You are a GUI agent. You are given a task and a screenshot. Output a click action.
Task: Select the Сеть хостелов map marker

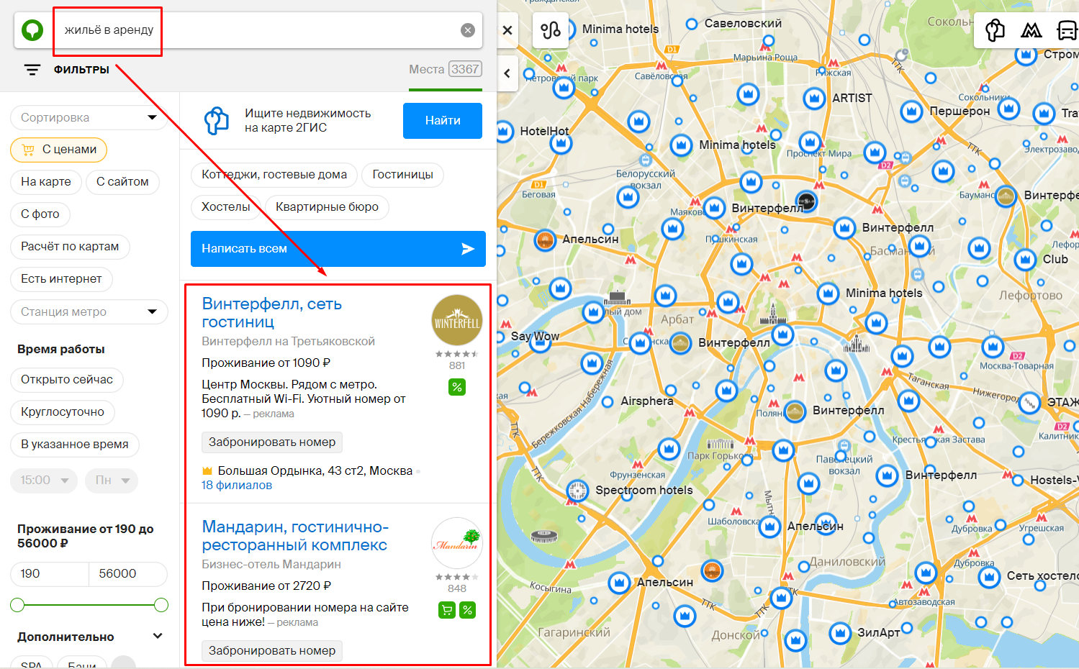pyautogui.click(x=989, y=576)
